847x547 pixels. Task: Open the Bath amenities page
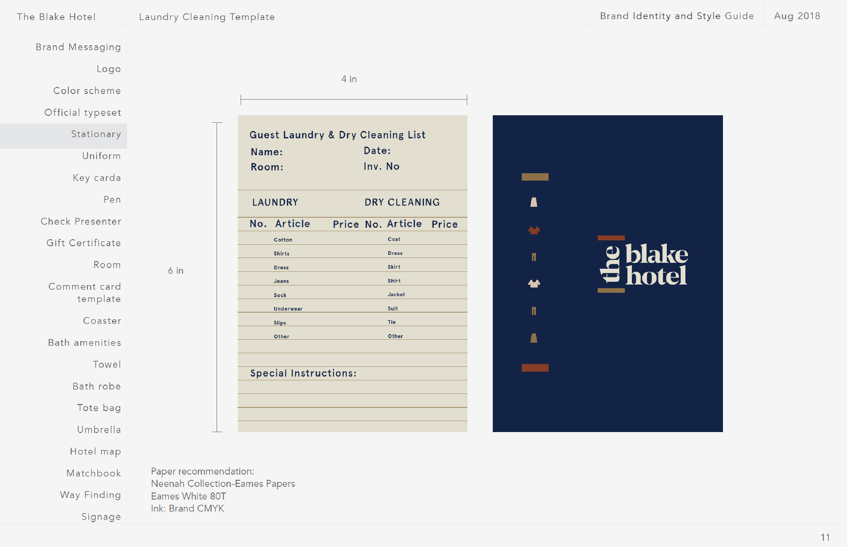pos(84,343)
